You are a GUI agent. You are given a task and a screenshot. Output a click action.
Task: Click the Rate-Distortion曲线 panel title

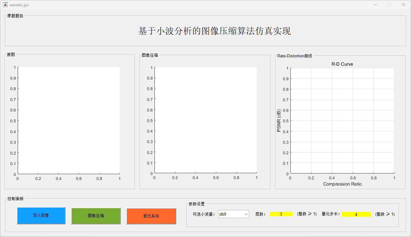point(294,56)
